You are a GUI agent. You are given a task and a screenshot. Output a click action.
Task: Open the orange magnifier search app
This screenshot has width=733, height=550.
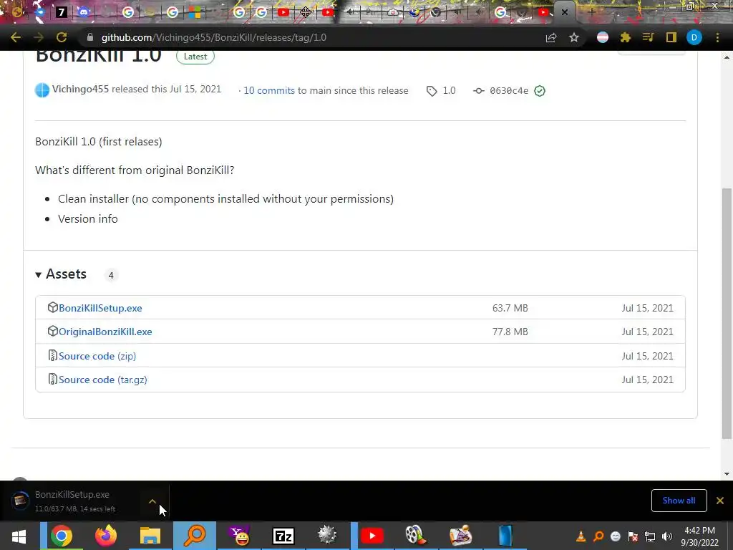pyautogui.click(x=195, y=536)
